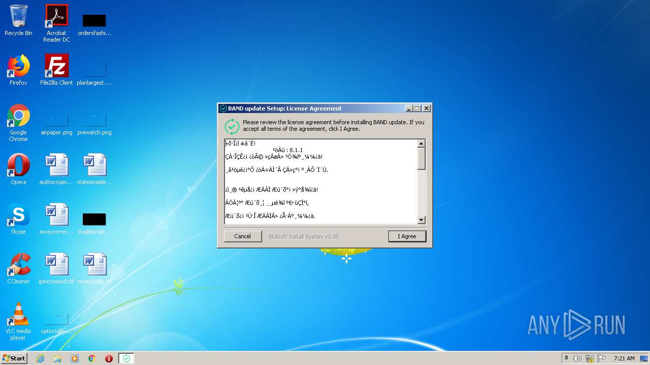Click Internet Explorer taskbar icon
650x365 pixels.
point(40,358)
